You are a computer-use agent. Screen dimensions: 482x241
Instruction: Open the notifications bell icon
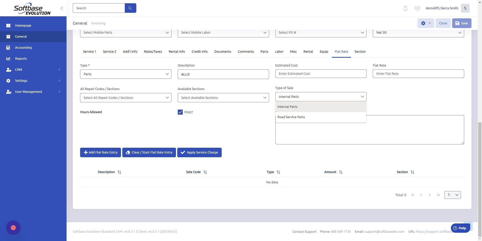[x=405, y=8]
